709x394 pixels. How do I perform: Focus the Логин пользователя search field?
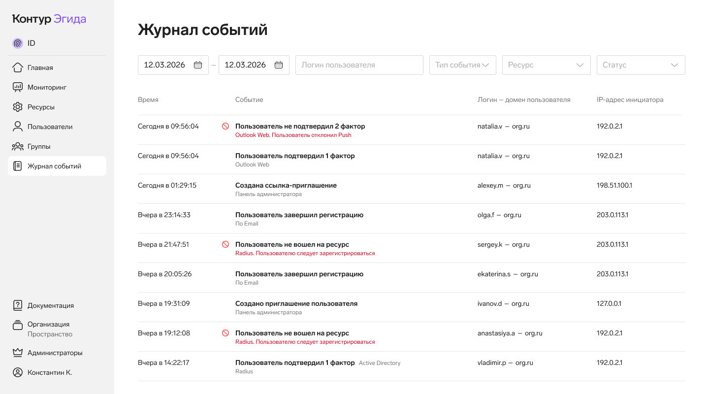click(359, 65)
